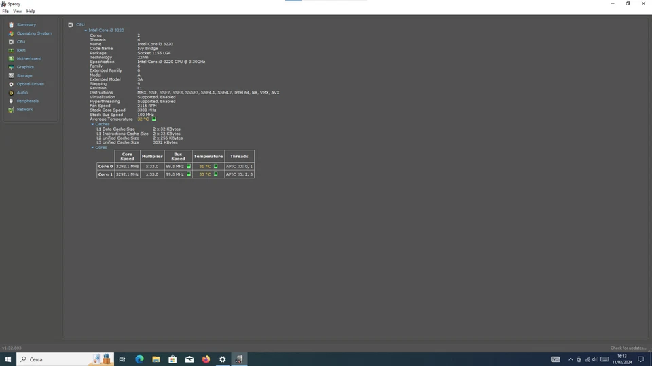Open the Windows Start menu
652x366 pixels.
8,359
